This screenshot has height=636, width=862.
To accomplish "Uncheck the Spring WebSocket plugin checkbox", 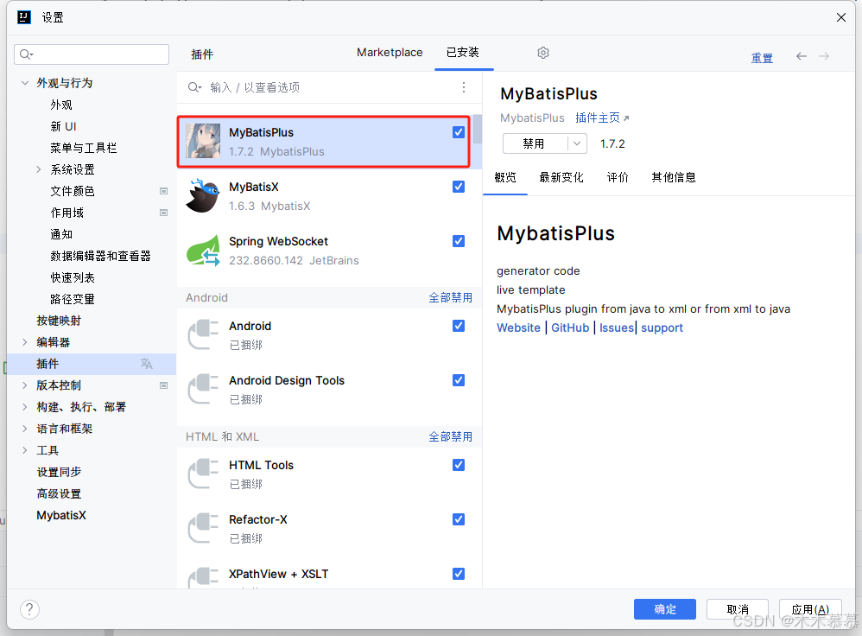I will tap(459, 241).
